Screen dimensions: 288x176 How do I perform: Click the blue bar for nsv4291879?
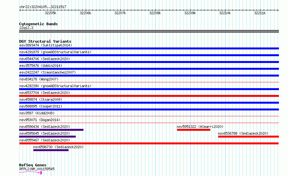[x=149, y=55]
